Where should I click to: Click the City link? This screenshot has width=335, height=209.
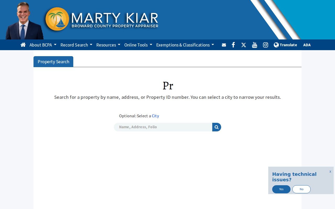(155, 116)
